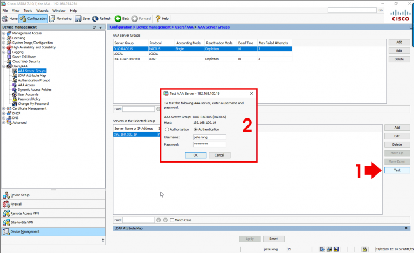The image size is (414, 253).
Task: Expand the Certificate Management node
Action: [4, 109]
